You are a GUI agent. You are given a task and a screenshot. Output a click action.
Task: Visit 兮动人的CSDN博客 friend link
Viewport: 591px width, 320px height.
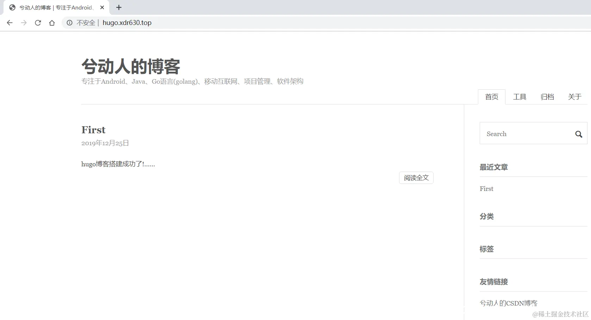click(508, 303)
